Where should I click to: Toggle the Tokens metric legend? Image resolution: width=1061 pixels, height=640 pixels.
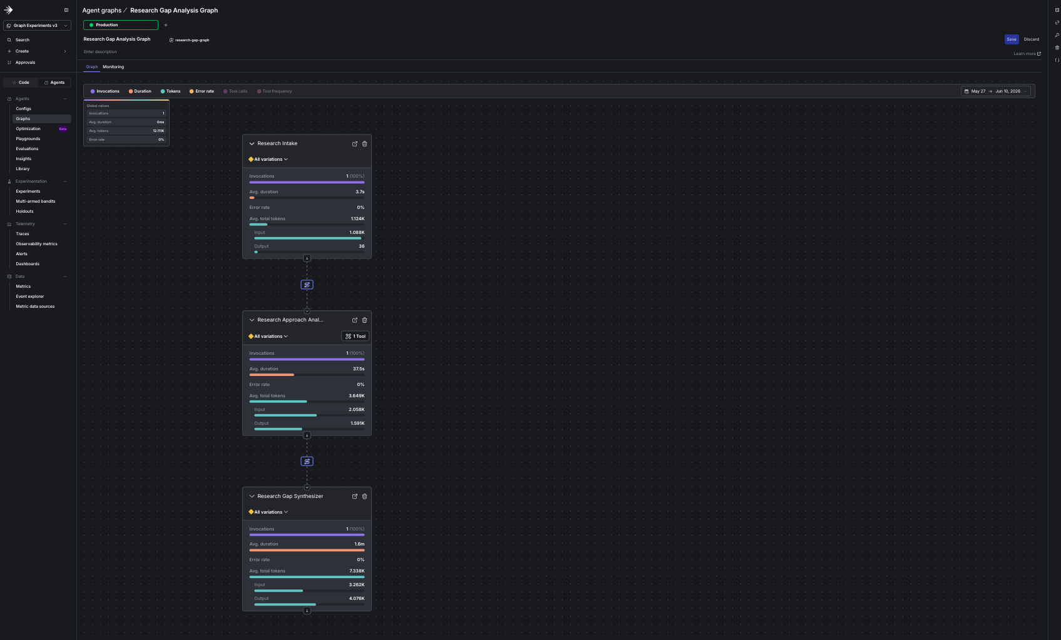pyautogui.click(x=171, y=91)
